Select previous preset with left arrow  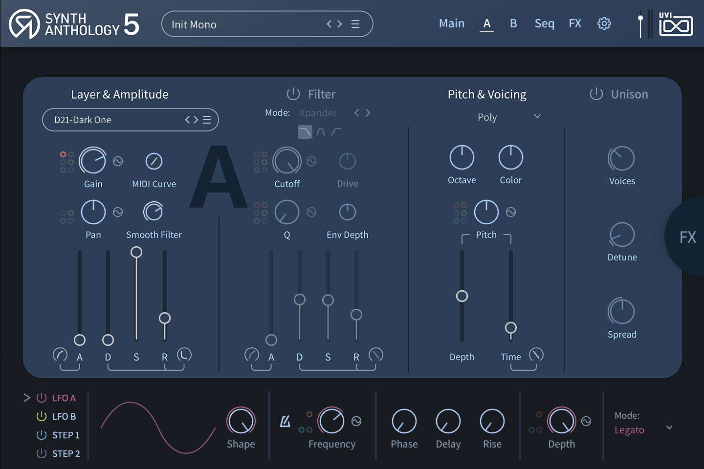pyautogui.click(x=330, y=24)
